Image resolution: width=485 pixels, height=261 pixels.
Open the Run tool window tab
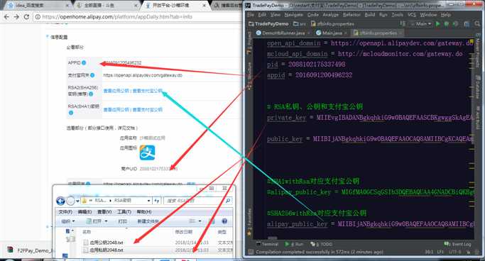tap(294, 244)
